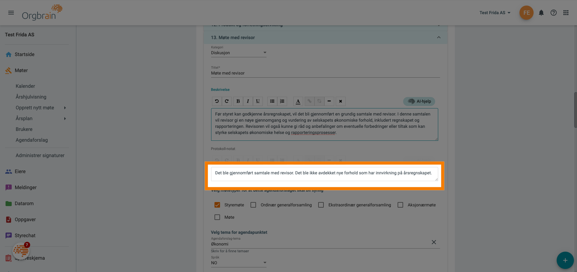Image resolution: width=577 pixels, height=272 pixels.
Task: Check Ordinær generalforsamling checkbox
Action: pyautogui.click(x=253, y=205)
